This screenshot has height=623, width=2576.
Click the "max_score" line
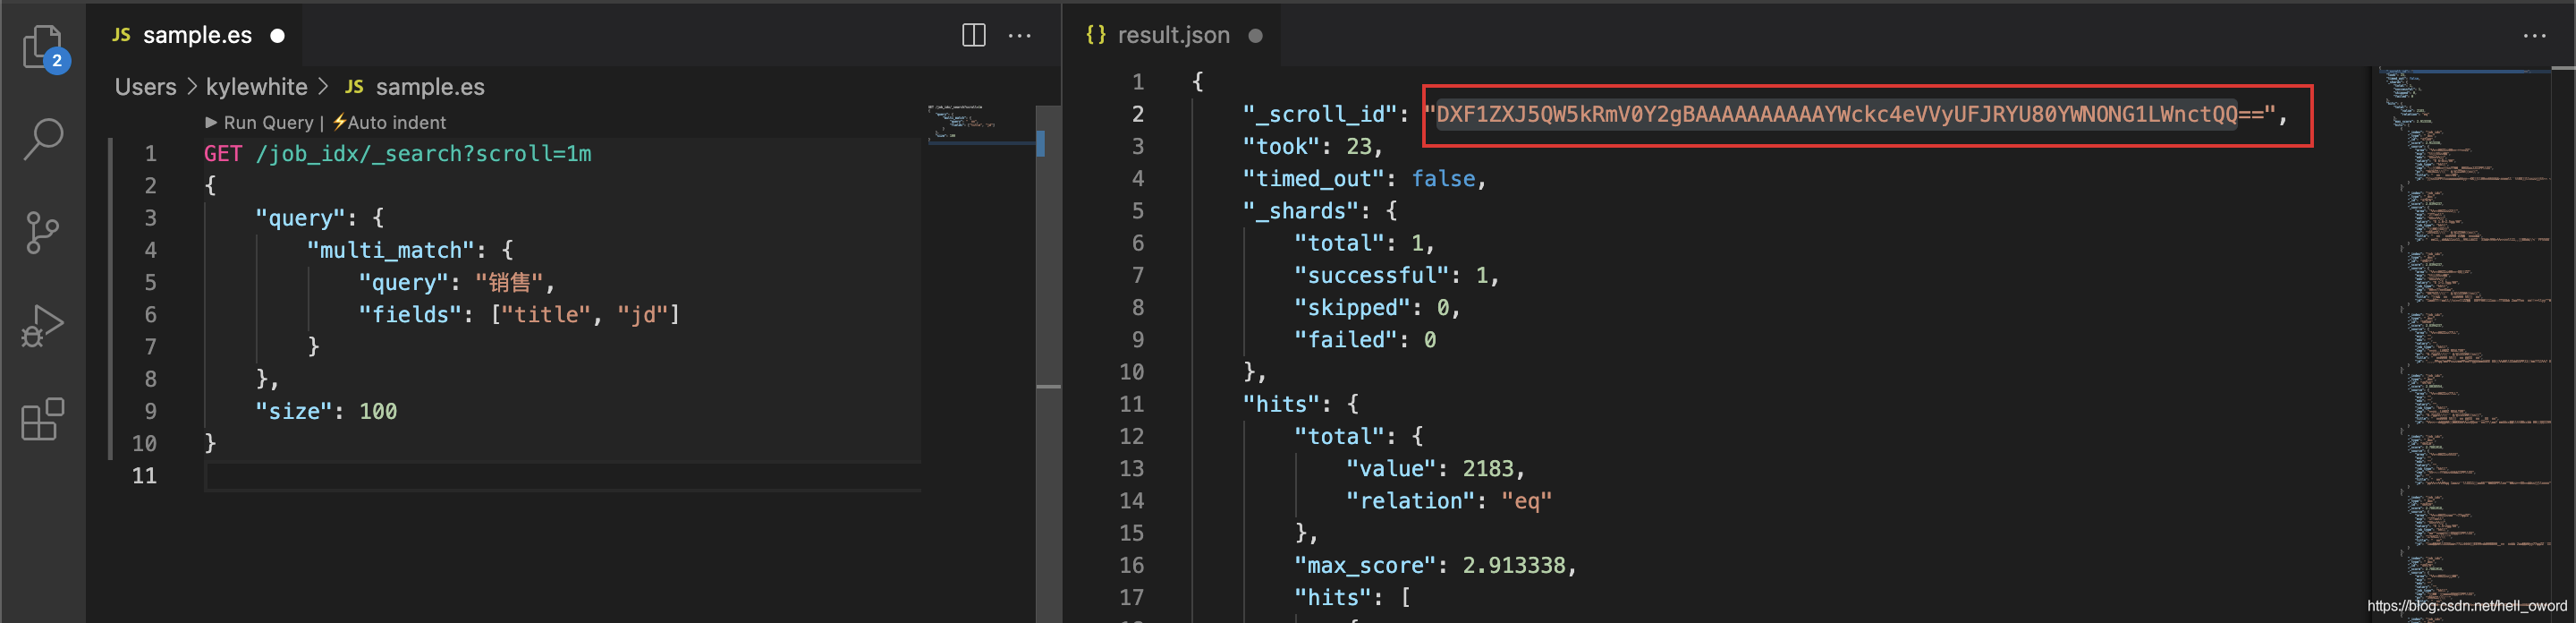(1435, 565)
